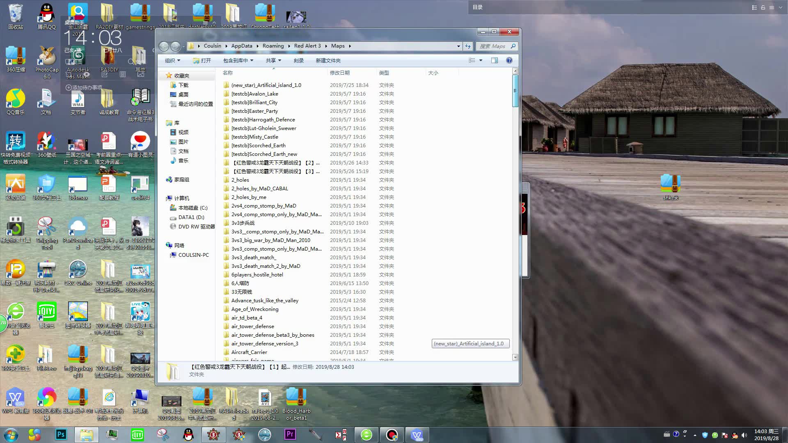
Task: Click the 打开 toolbar button
Action: tap(202, 60)
